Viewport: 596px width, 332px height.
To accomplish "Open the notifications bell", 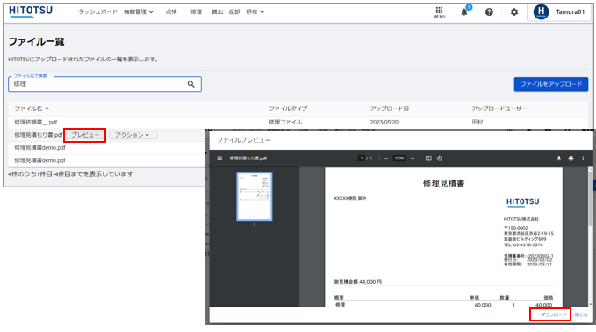I will (x=464, y=12).
